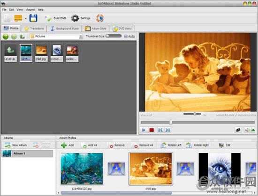Toggle preview sound with the speaker icon
This screenshot has height=196, width=258.
click(x=247, y=130)
